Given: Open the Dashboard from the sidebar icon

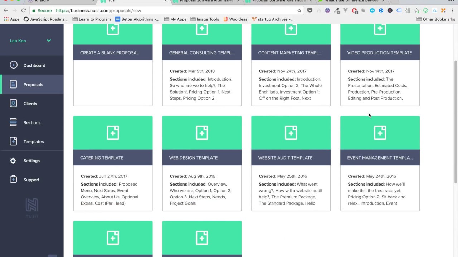Looking at the screenshot, I should point(13,65).
